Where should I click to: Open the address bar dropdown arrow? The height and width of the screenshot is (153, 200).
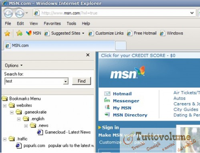[x=192, y=13]
